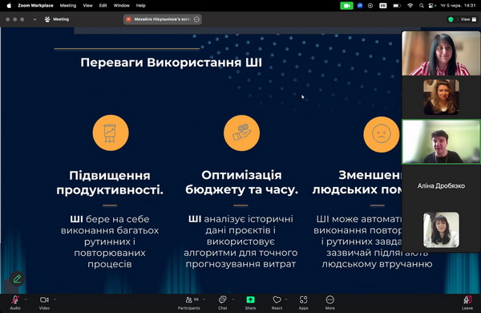Screen dimensions: 481x313
Task: Open the View layout button
Action: (468, 19)
